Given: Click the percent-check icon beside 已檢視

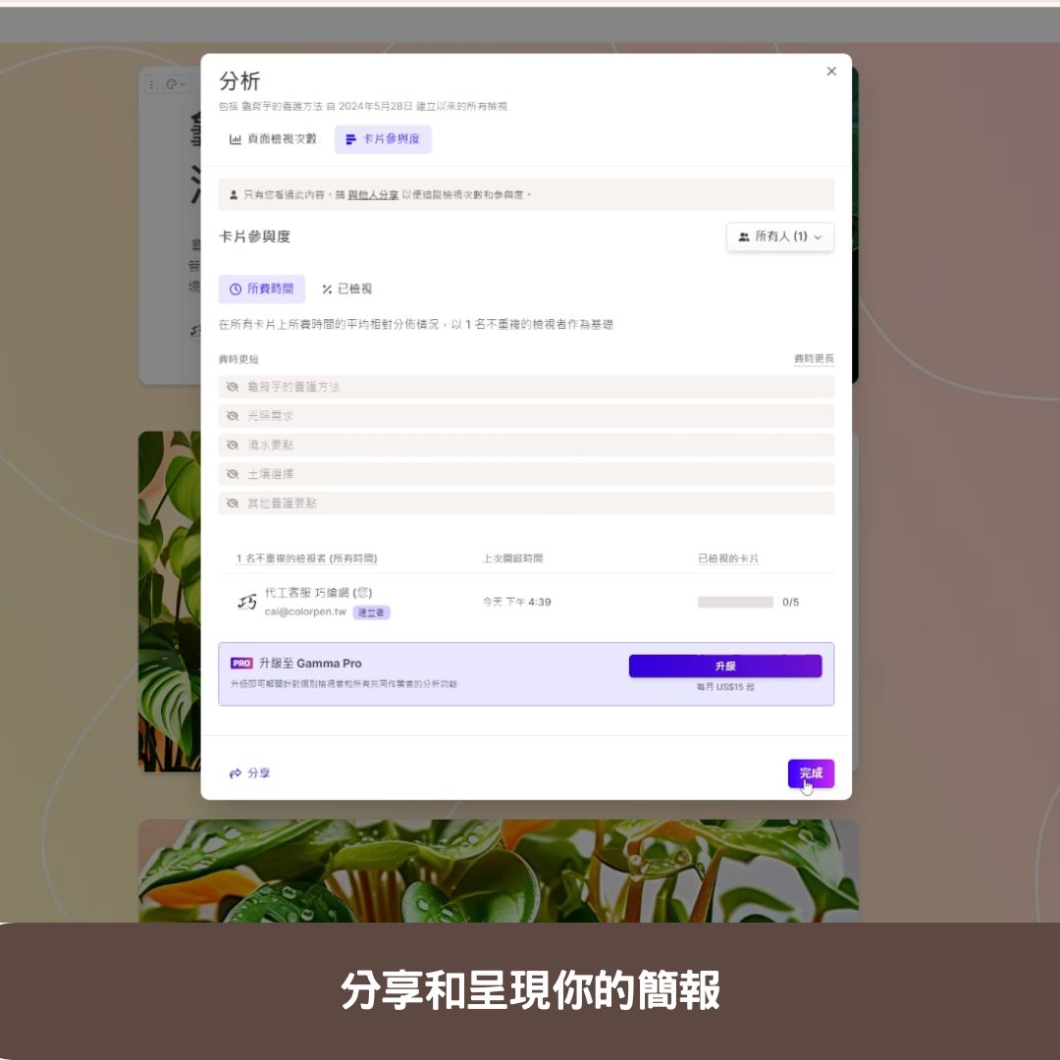Looking at the screenshot, I should (x=327, y=289).
